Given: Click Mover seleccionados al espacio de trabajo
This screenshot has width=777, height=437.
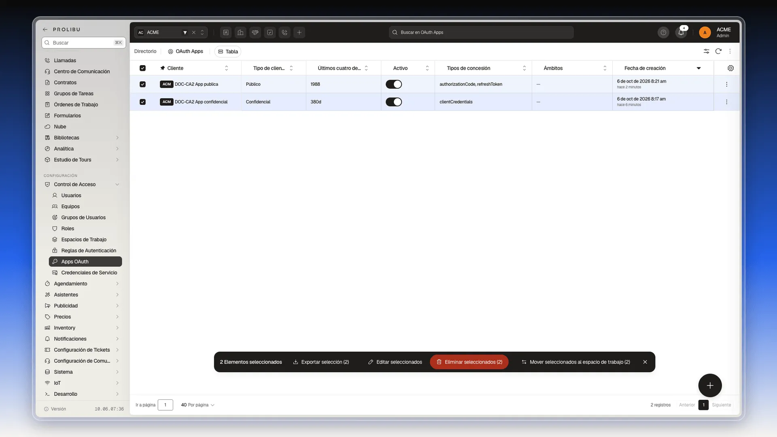Looking at the screenshot, I should pos(576,362).
